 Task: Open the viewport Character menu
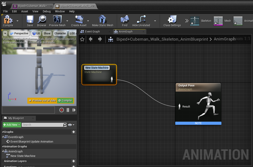(60, 33)
